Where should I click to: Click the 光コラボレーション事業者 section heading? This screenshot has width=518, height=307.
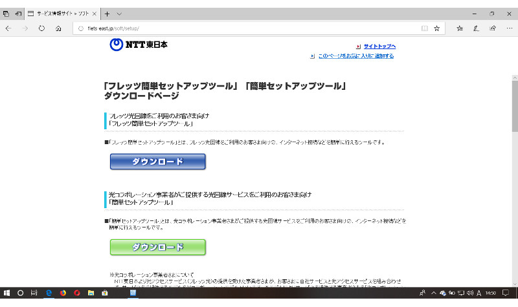[x=210, y=195]
